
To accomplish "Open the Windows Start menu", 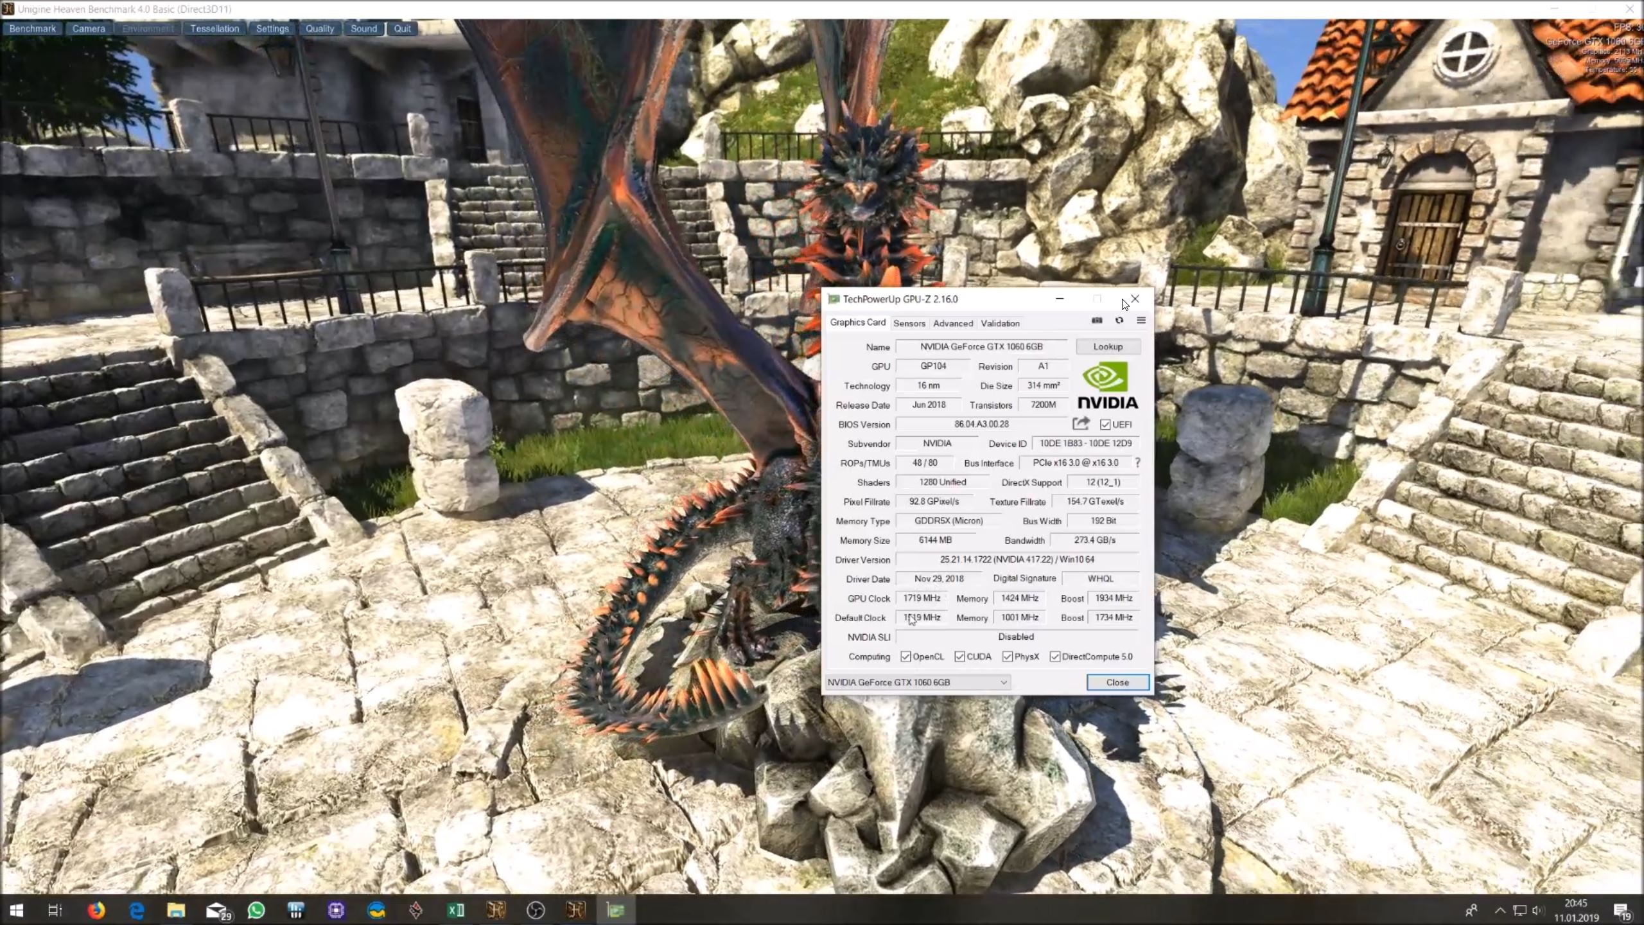I will tap(17, 910).
